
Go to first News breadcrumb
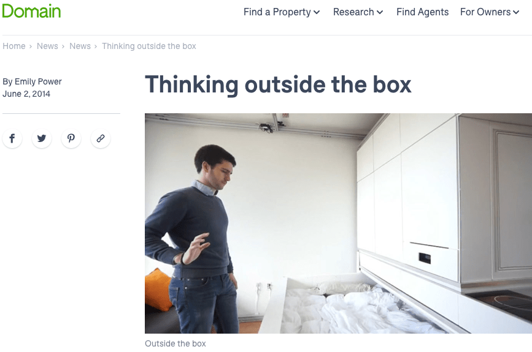click(x=47, y=46)
